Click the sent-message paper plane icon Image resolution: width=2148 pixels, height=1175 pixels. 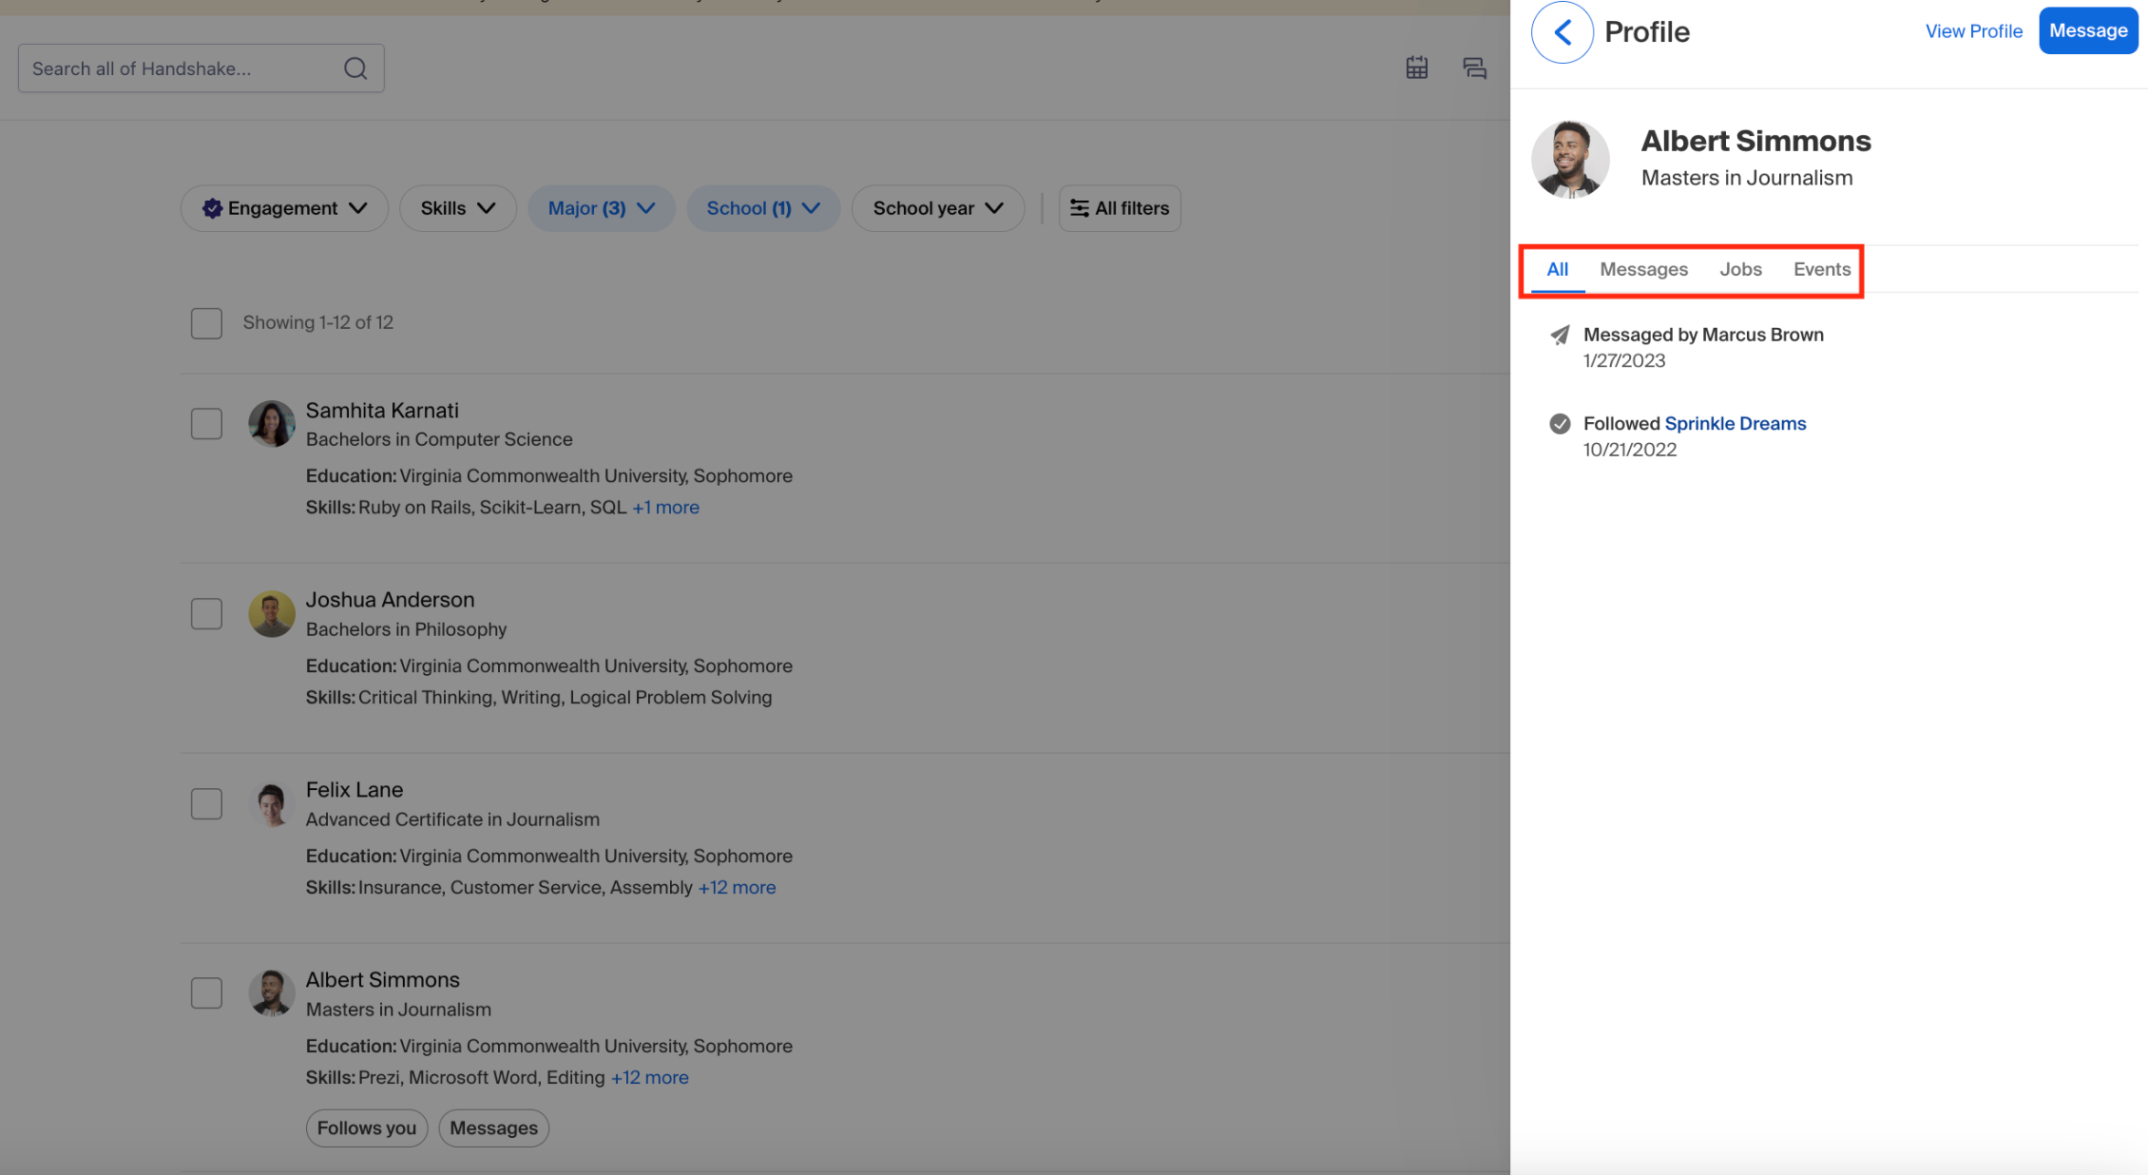click(1559, 335)
